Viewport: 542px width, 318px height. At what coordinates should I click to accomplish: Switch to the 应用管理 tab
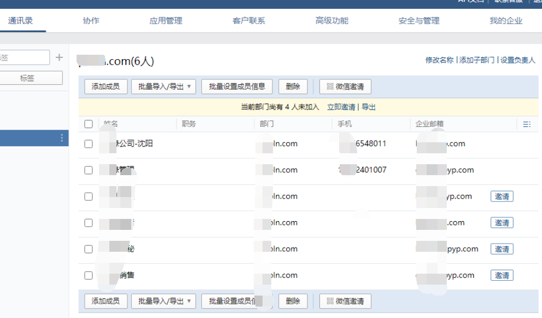tap(165, 20)
